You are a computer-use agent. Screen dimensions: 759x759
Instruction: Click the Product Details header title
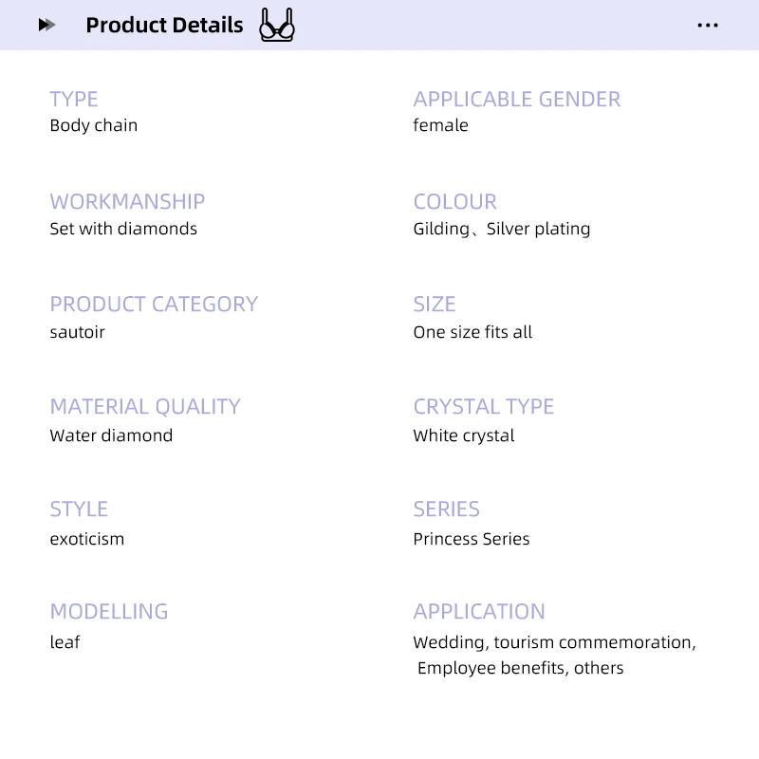[x=164, y=25]
